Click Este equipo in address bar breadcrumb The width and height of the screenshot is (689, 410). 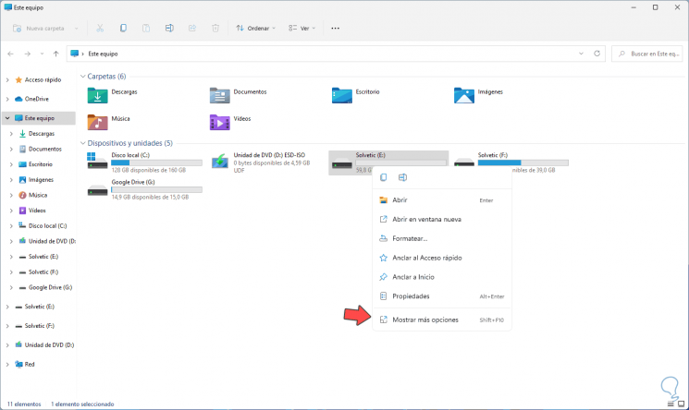point(103,54)
